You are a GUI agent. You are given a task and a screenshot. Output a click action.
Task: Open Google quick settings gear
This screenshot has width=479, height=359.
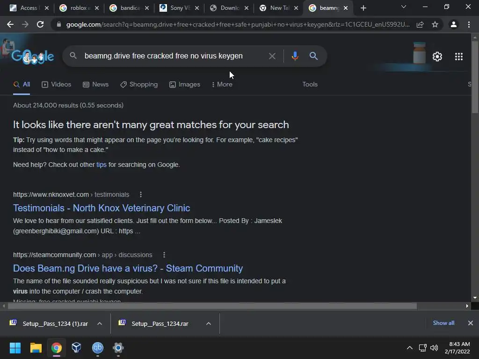tap(437, 57)
